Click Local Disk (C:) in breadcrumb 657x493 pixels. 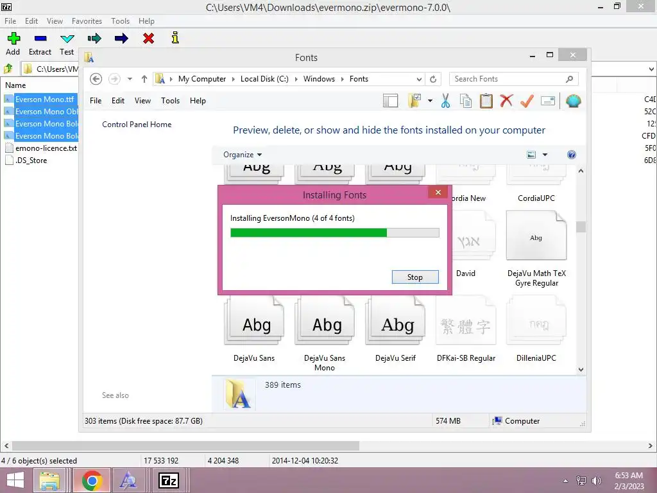(x=264, y=79)
